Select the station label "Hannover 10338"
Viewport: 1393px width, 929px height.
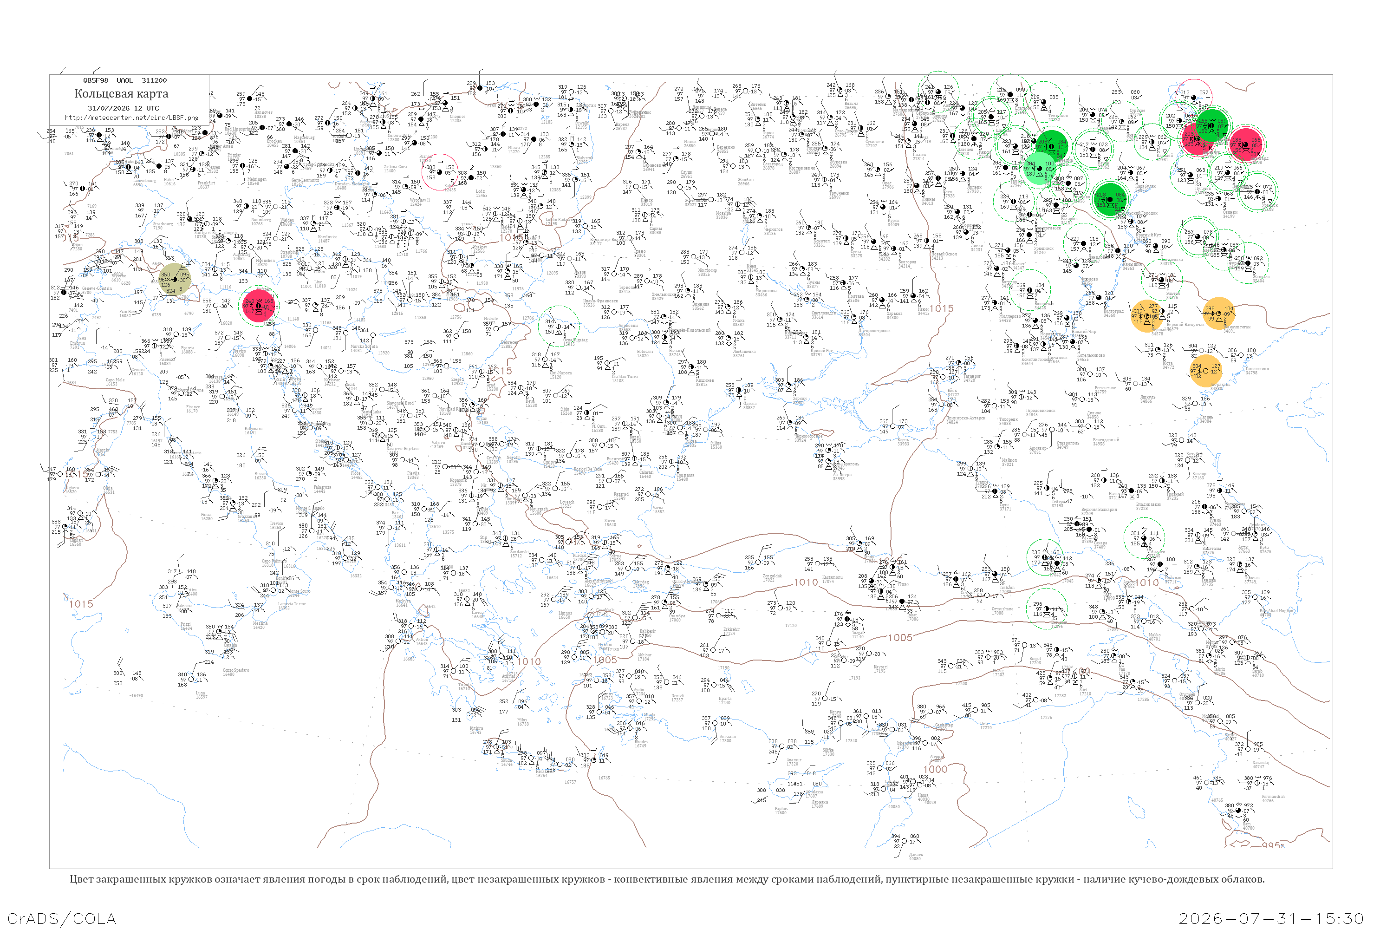point(263,114)
